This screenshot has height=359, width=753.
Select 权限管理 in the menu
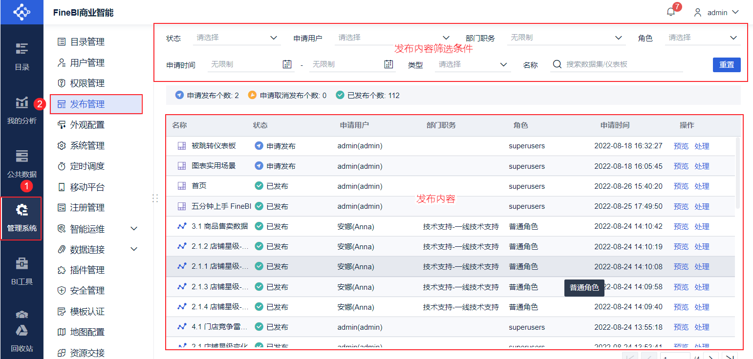[87, 83]
